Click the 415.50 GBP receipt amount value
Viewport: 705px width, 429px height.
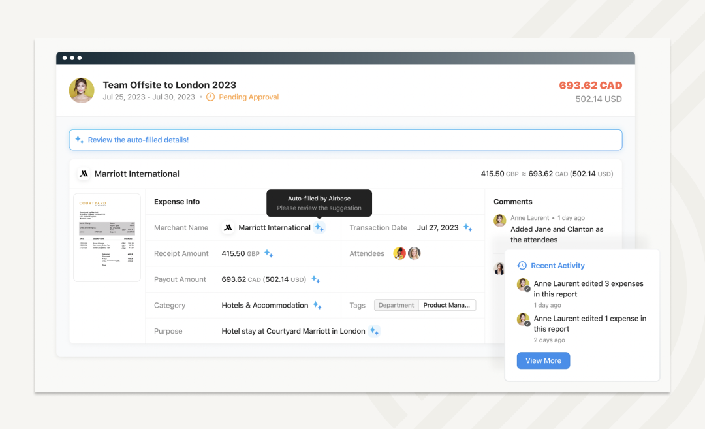[x=240, y=253]
